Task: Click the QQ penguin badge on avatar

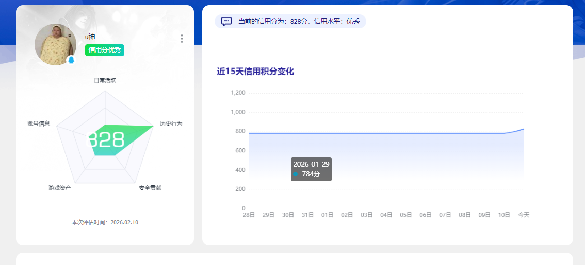Action: [x=71, y=60]
